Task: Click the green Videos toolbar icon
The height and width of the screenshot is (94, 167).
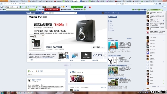Action: coord(139,9)
